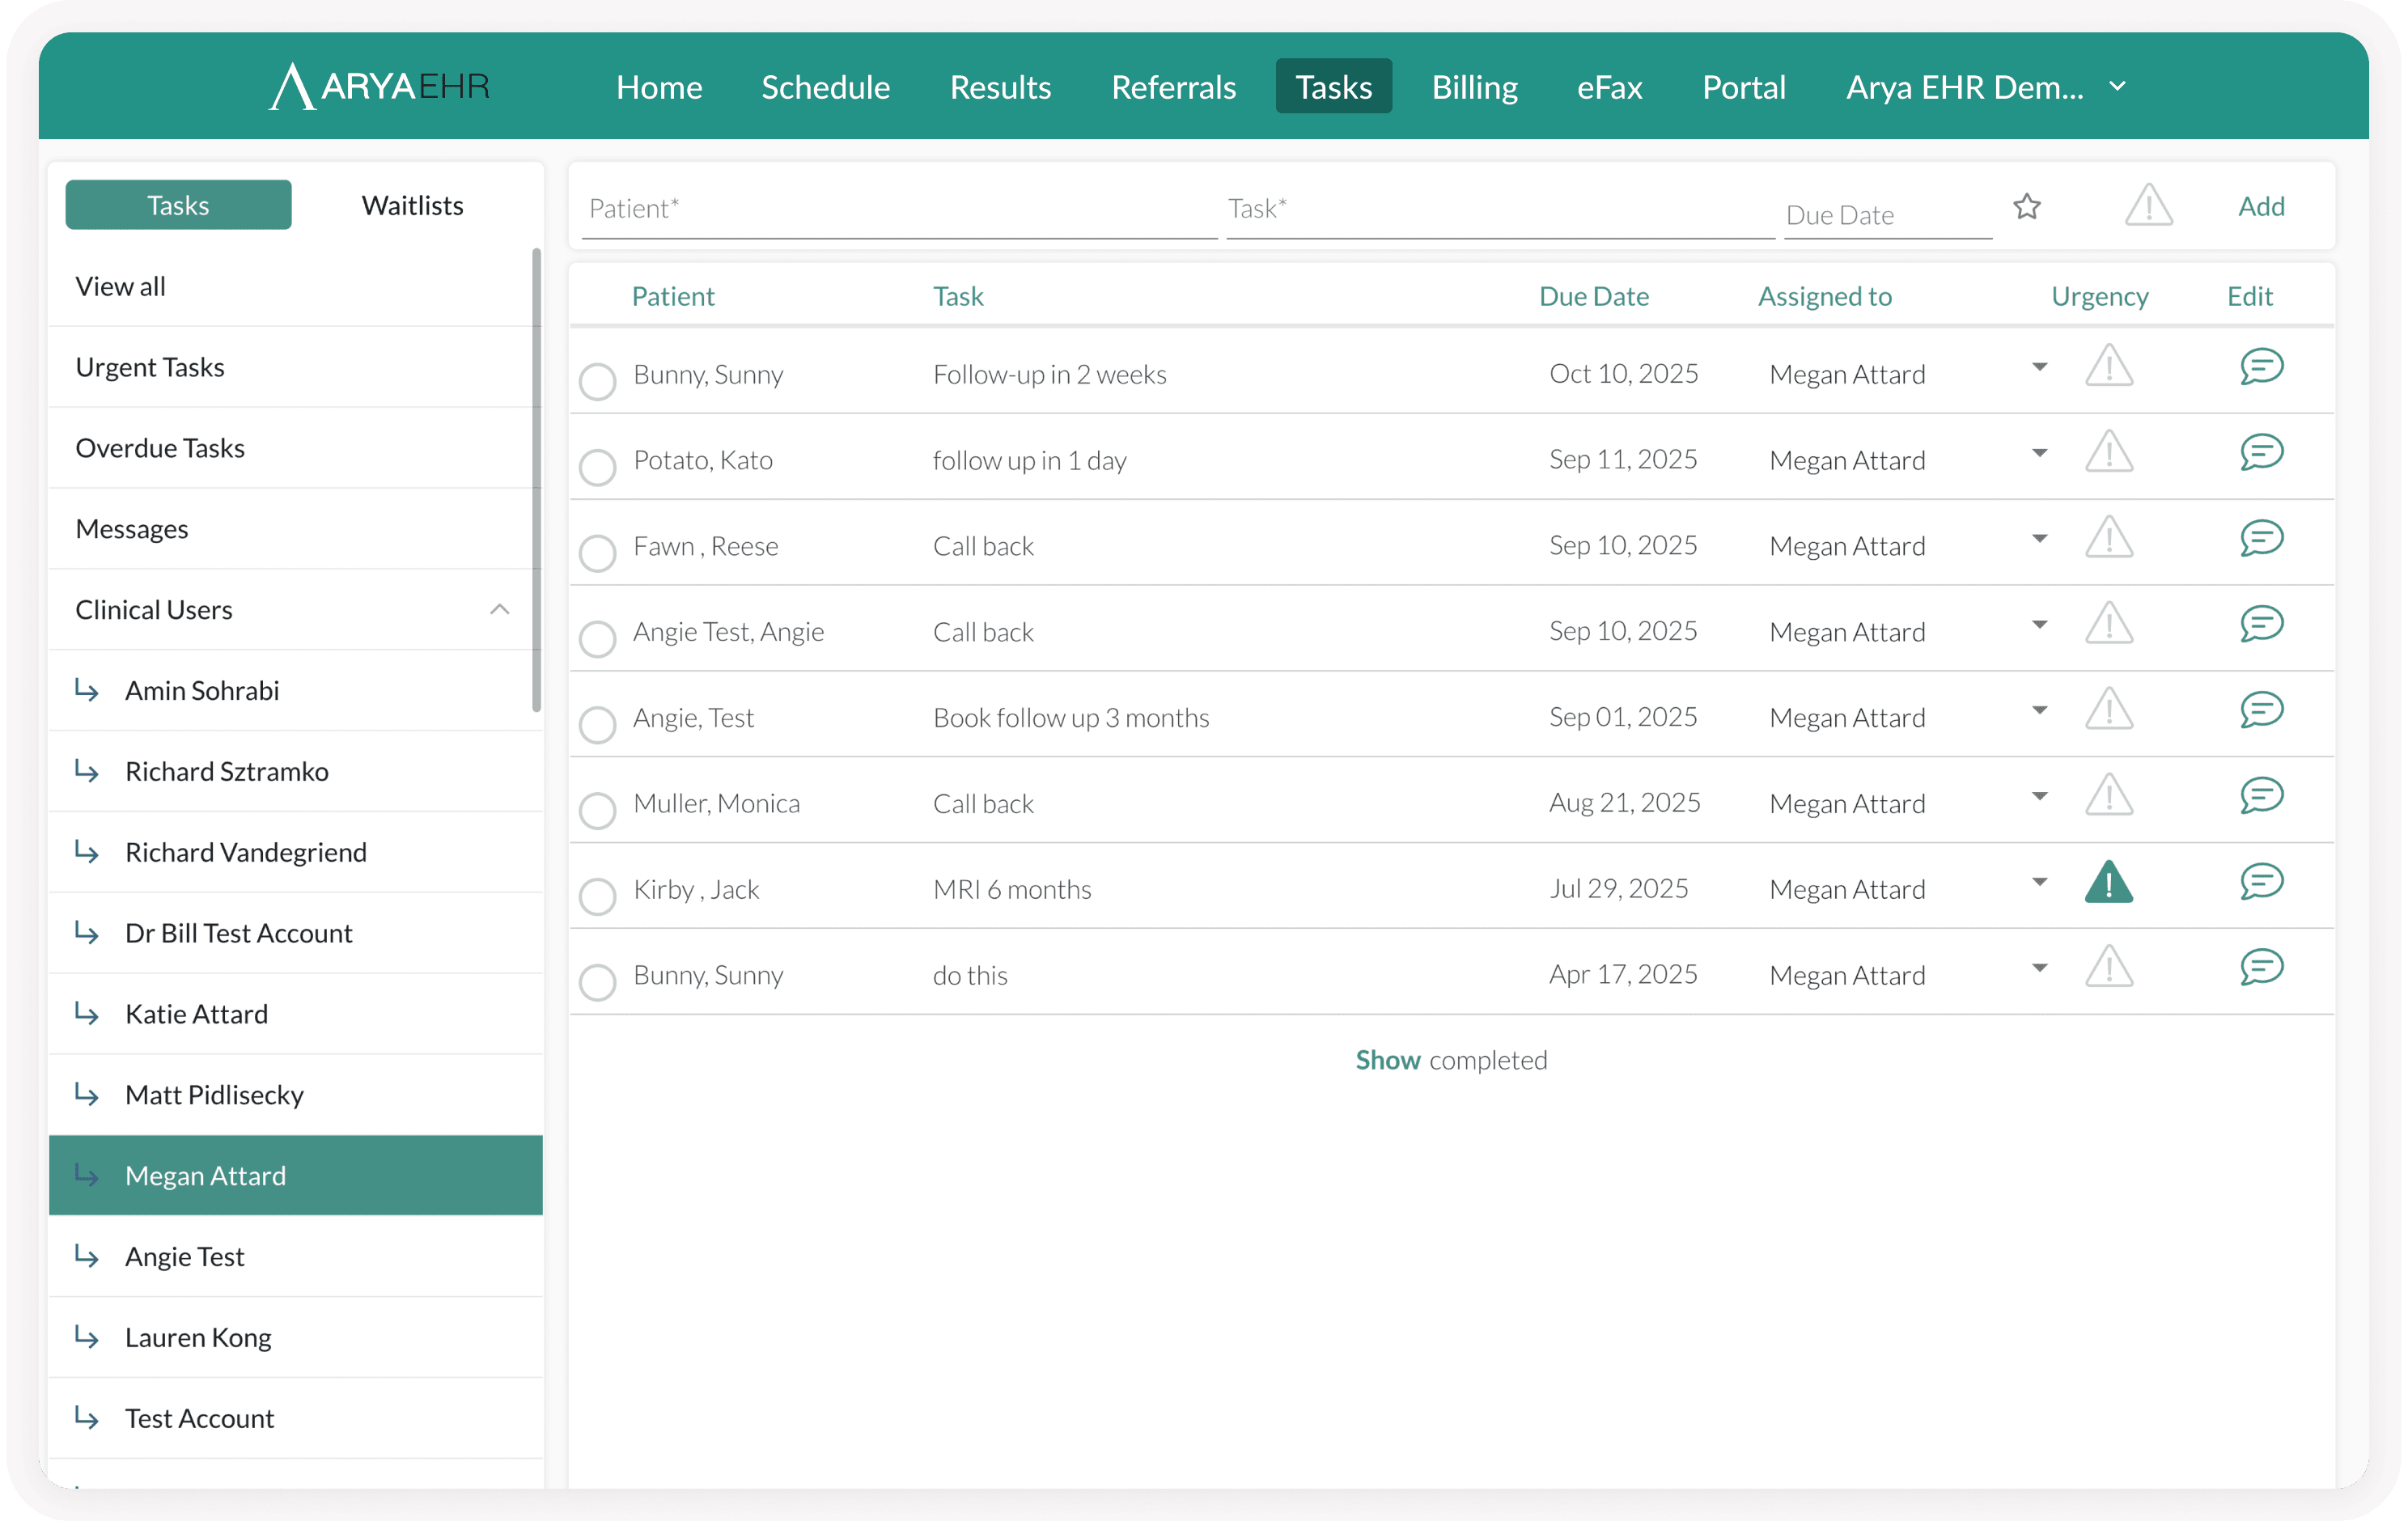Click arrow icon beside Lauren Kong

coord(87,1337)
